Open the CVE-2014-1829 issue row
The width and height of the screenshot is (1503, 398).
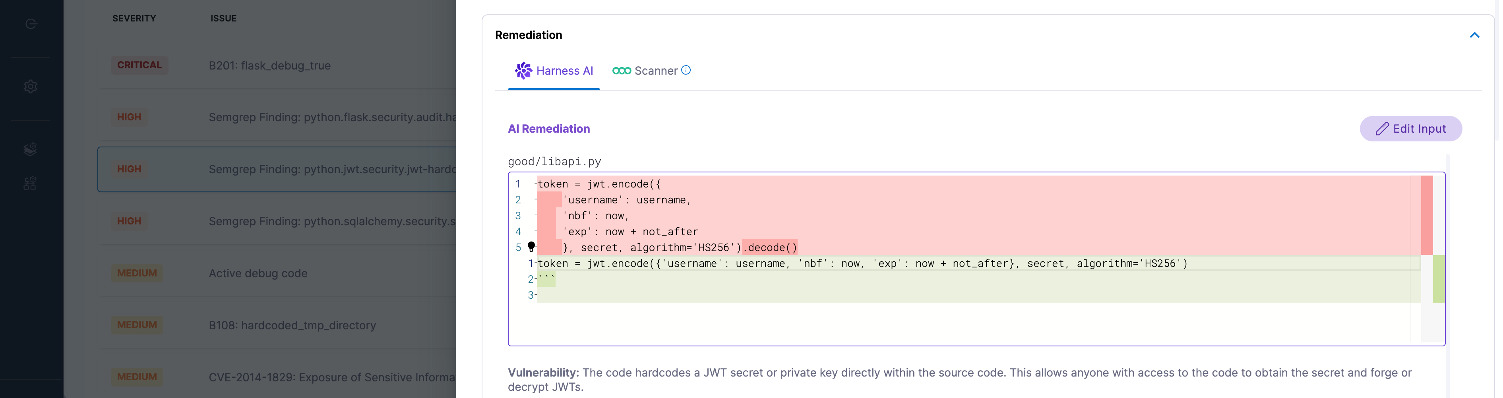click(331, 377)
